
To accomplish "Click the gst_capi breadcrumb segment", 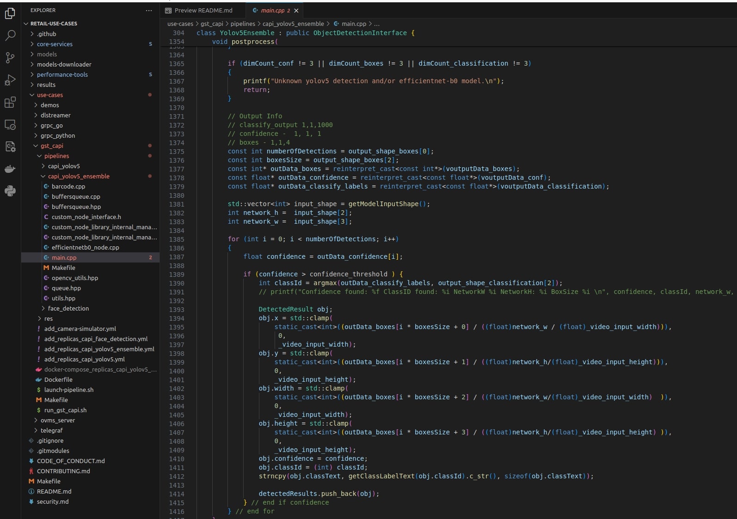I will click(x=212, y=24).
